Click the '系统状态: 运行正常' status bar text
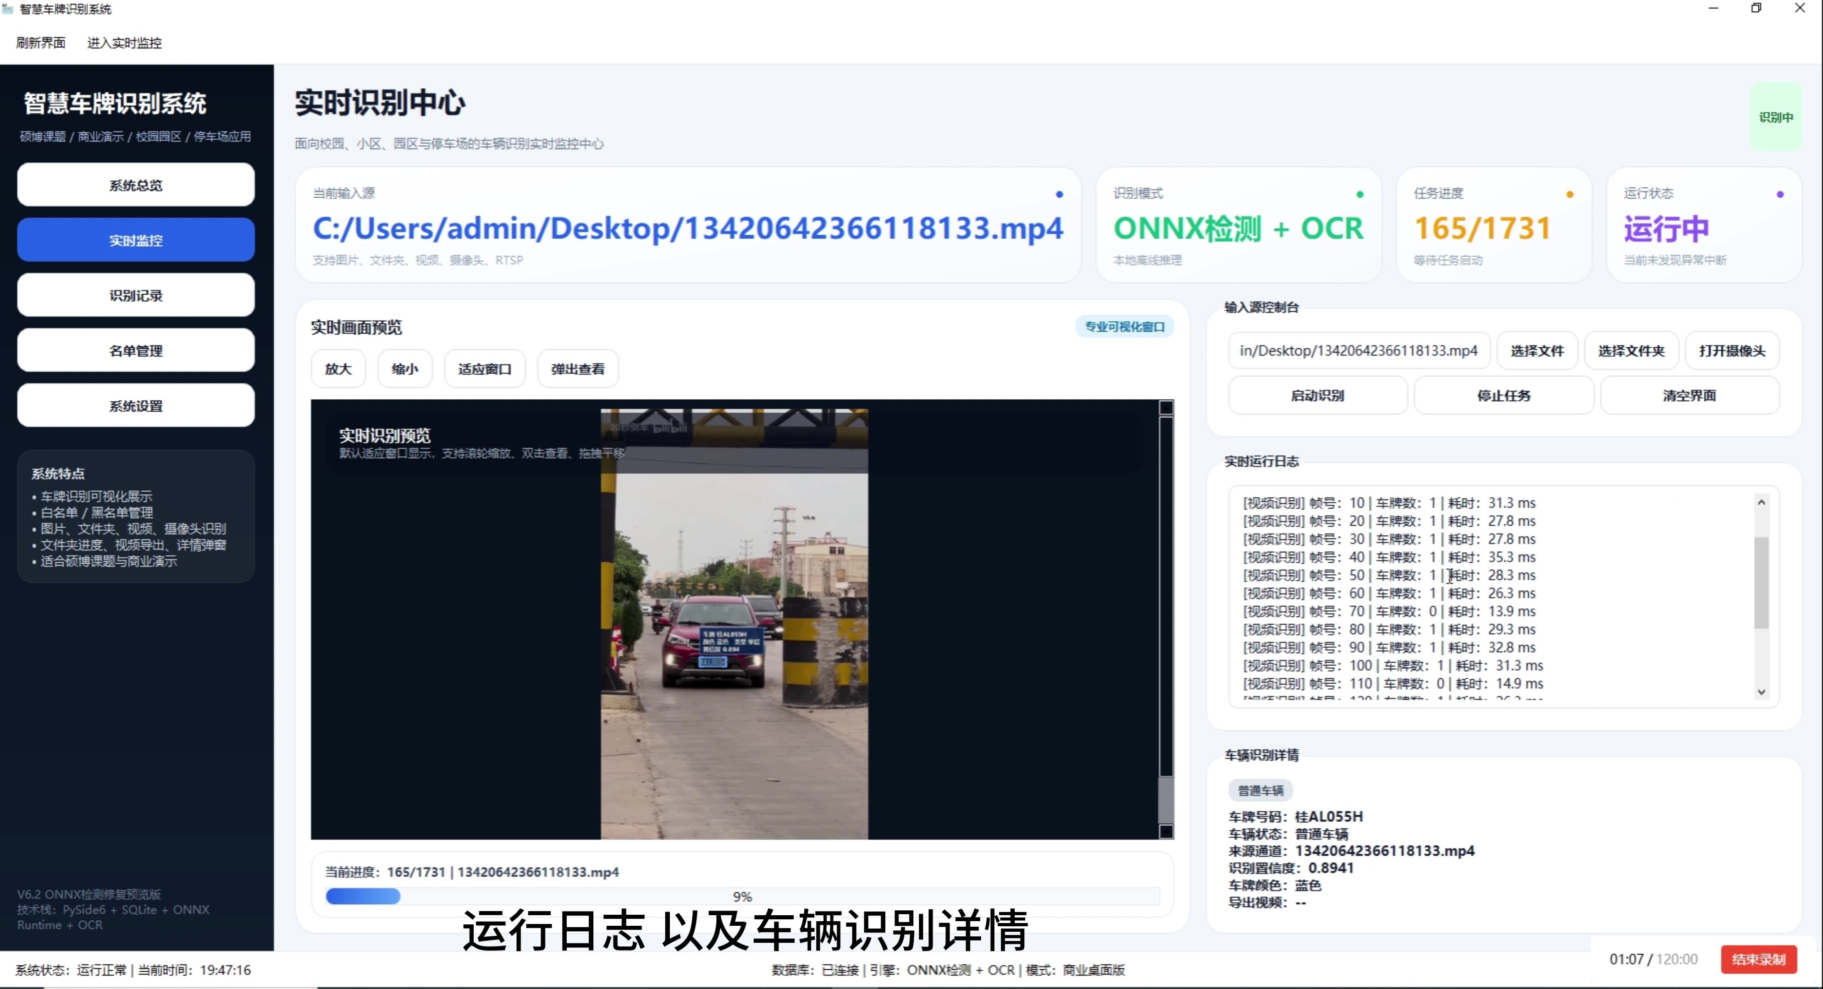Viewport: 1823px width, 989px height. click(72, 970)
